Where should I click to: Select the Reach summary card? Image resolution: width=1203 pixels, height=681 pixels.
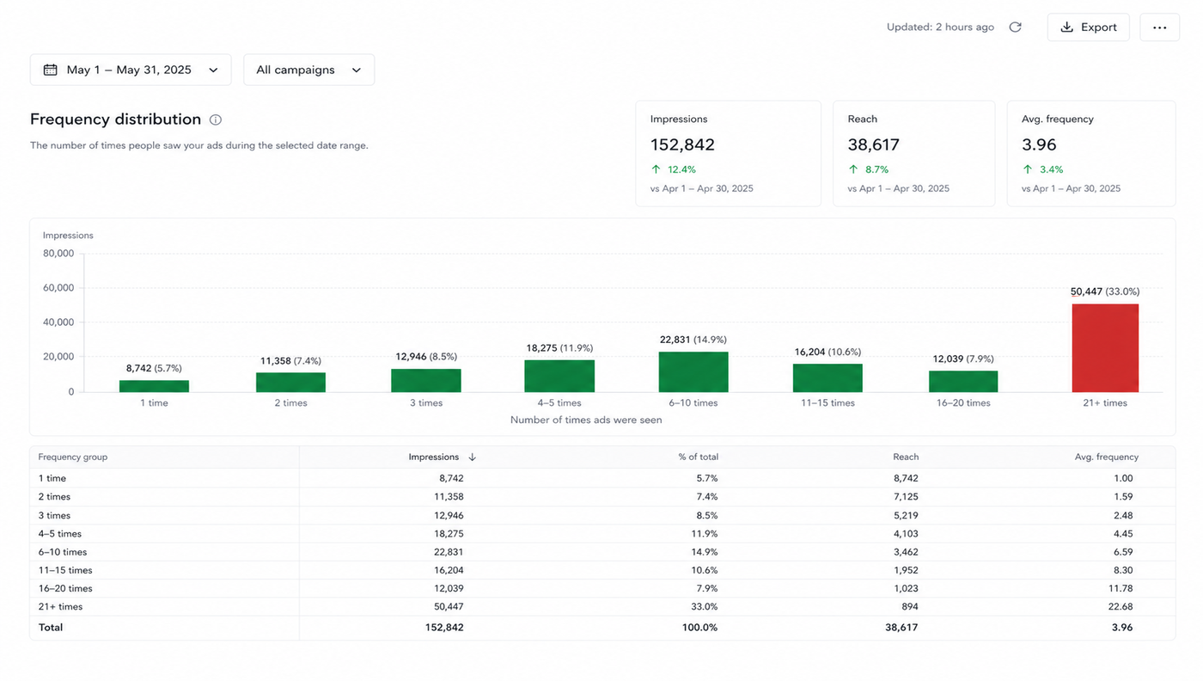[913, 154]
